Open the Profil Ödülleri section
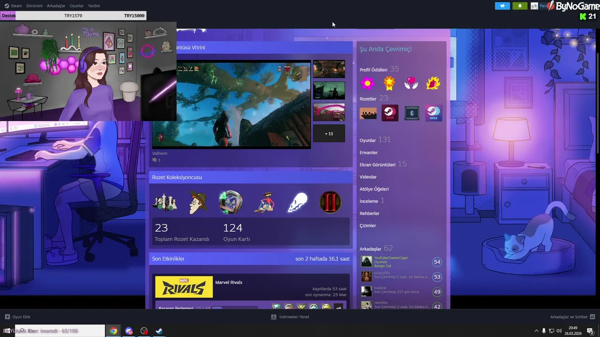This screenshot has width=600, height=337. [x=379, y=69]
